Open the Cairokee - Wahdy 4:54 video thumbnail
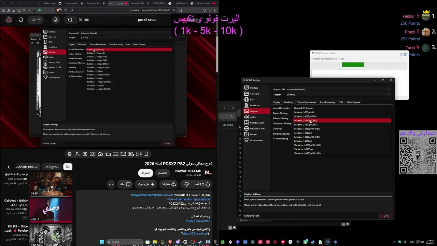 point(51,210)
